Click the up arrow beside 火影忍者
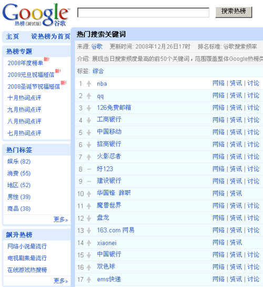Image resolution: width=263 pixels, height=287 pixels. click(89, 157)
